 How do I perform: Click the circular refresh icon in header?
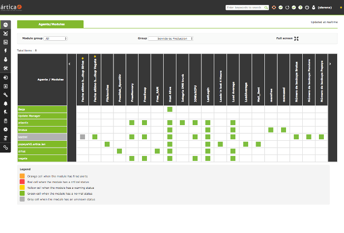point(287,7)
